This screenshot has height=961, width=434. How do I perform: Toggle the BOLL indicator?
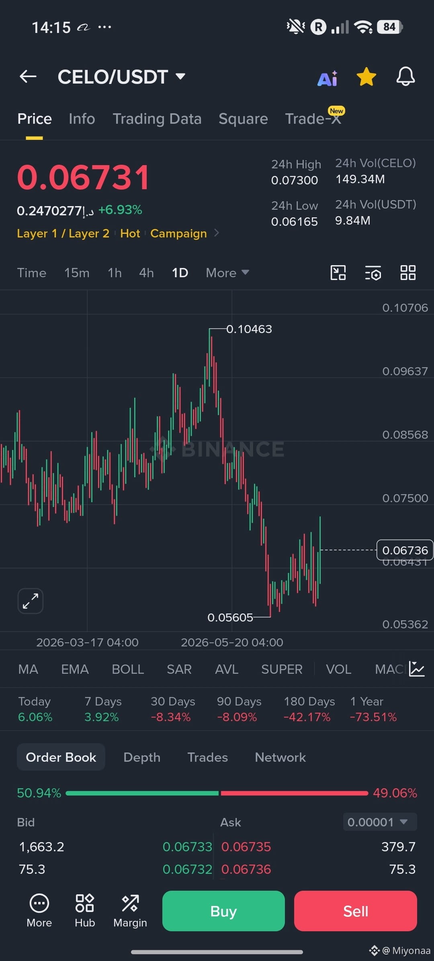point(128,669)
